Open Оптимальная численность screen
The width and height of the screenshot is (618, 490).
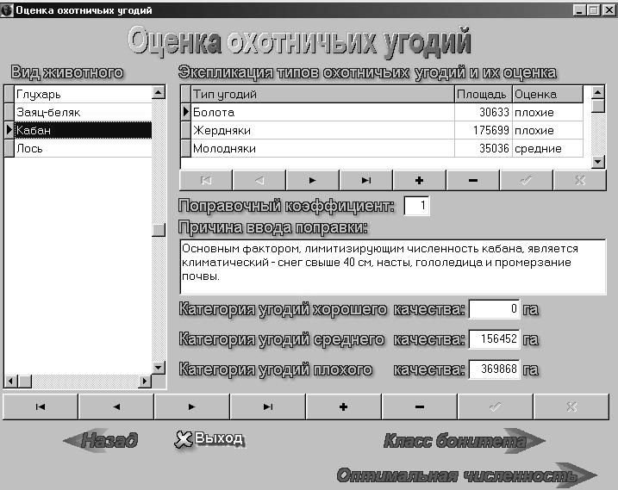click(x=467, y=475)
